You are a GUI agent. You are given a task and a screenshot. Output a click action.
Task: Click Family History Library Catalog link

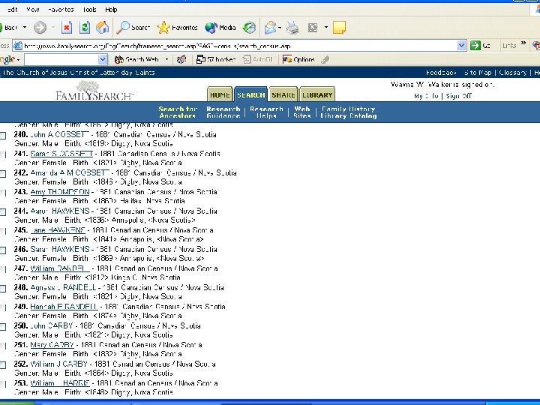(x=349, y=112)
